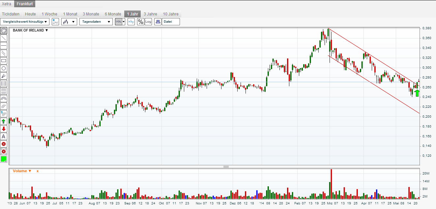Select the hand pan tool
This screenshot has width=436, height=209.
coord(4,31)
